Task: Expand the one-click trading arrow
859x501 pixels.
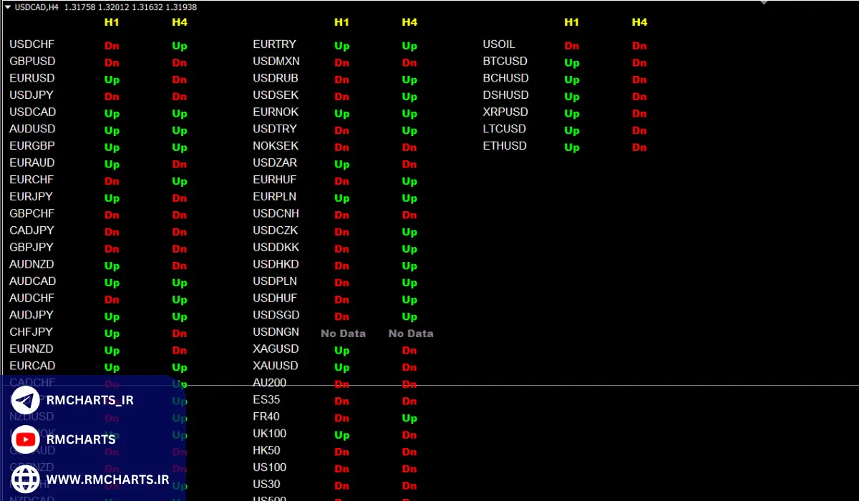Action: coord(7,6)
